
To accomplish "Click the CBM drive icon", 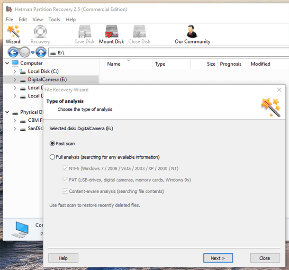I will [23, 121].
